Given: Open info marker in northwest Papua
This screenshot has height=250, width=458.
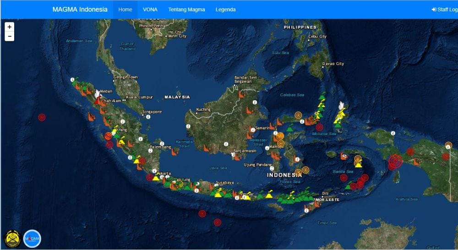Looking at the screenshot, I should click(393, 133).
